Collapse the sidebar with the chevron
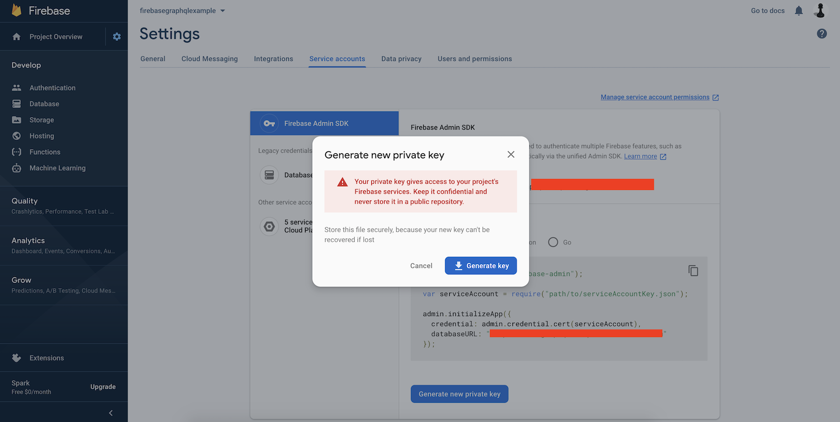The image size is (840, 422). point(111,413)
